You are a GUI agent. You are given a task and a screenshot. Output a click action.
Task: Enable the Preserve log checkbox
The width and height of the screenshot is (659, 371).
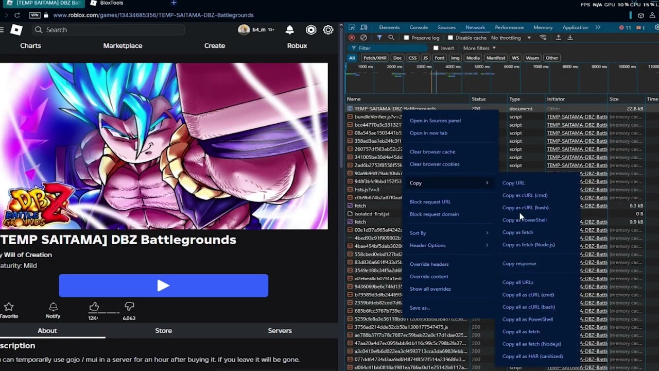pos(406,38)
